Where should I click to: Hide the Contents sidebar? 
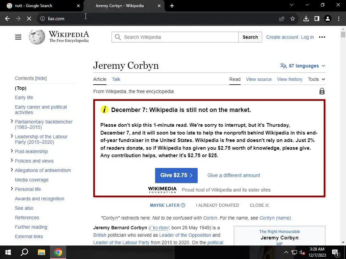(x=41, y=78)
